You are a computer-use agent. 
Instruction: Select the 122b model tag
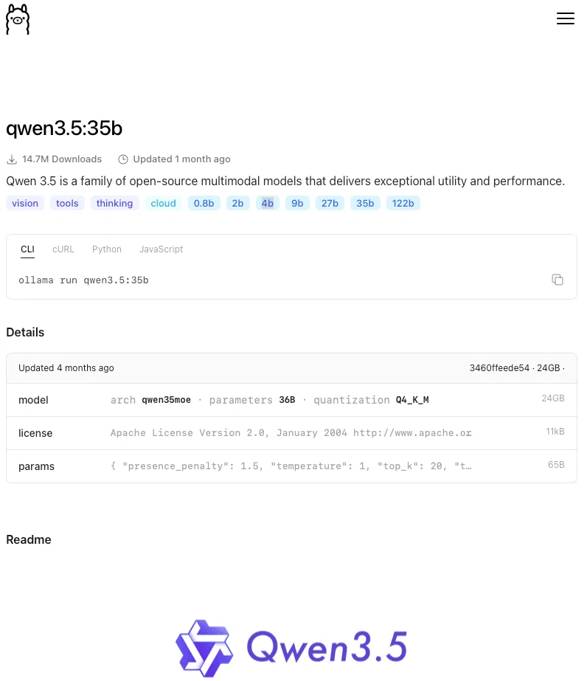click(x=403, y=203)
